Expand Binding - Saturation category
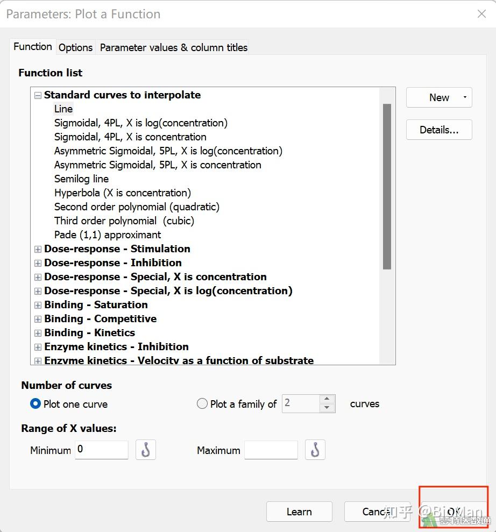 click(38, 305)
